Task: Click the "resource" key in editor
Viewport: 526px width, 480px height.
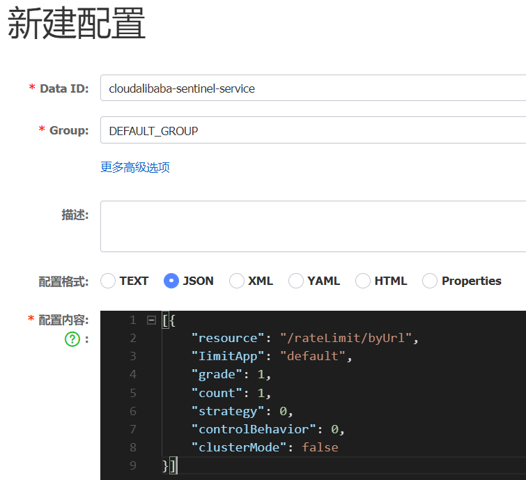Action: pyautogui.click(x=228, y=338)
